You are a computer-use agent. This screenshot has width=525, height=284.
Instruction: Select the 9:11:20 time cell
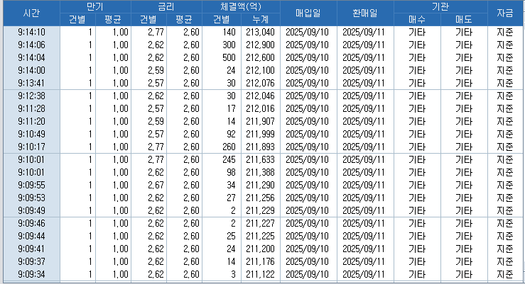(x=31, y=122)
